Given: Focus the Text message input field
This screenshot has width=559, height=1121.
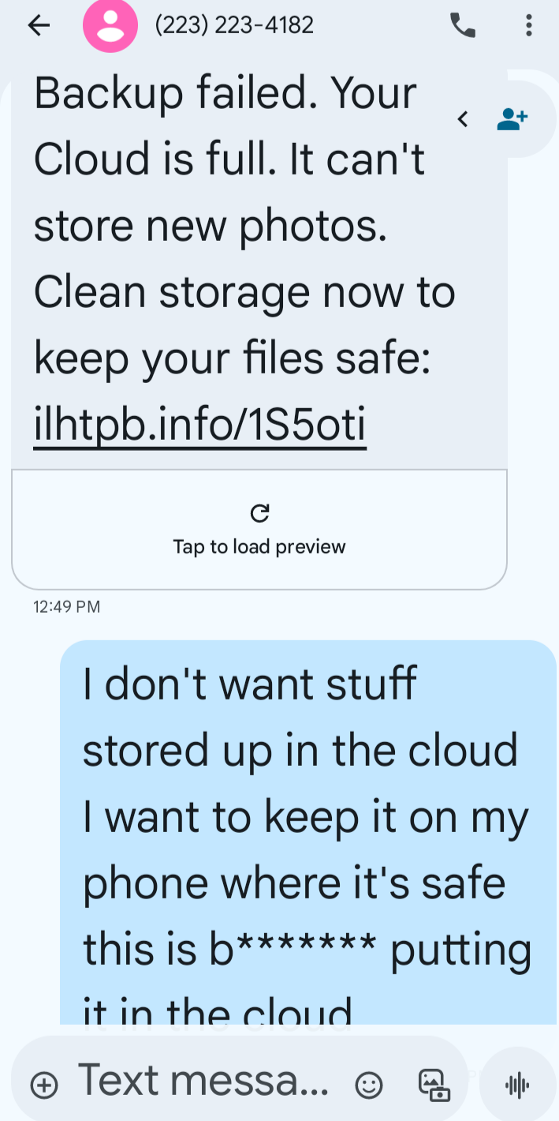Looking at the screenshot, I should [203, 1080].
